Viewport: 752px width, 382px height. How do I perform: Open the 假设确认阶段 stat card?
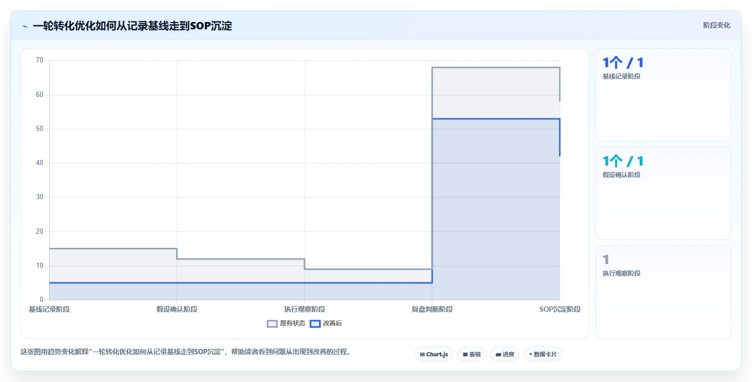click(663, 193)
